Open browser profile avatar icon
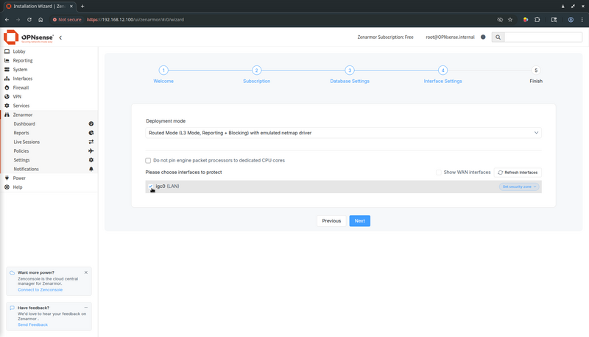This screenshot has width=589, height=337. (x=571, y=20)
